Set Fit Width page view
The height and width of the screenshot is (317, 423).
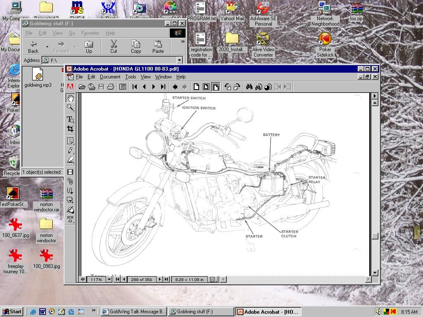click(216, 87)
